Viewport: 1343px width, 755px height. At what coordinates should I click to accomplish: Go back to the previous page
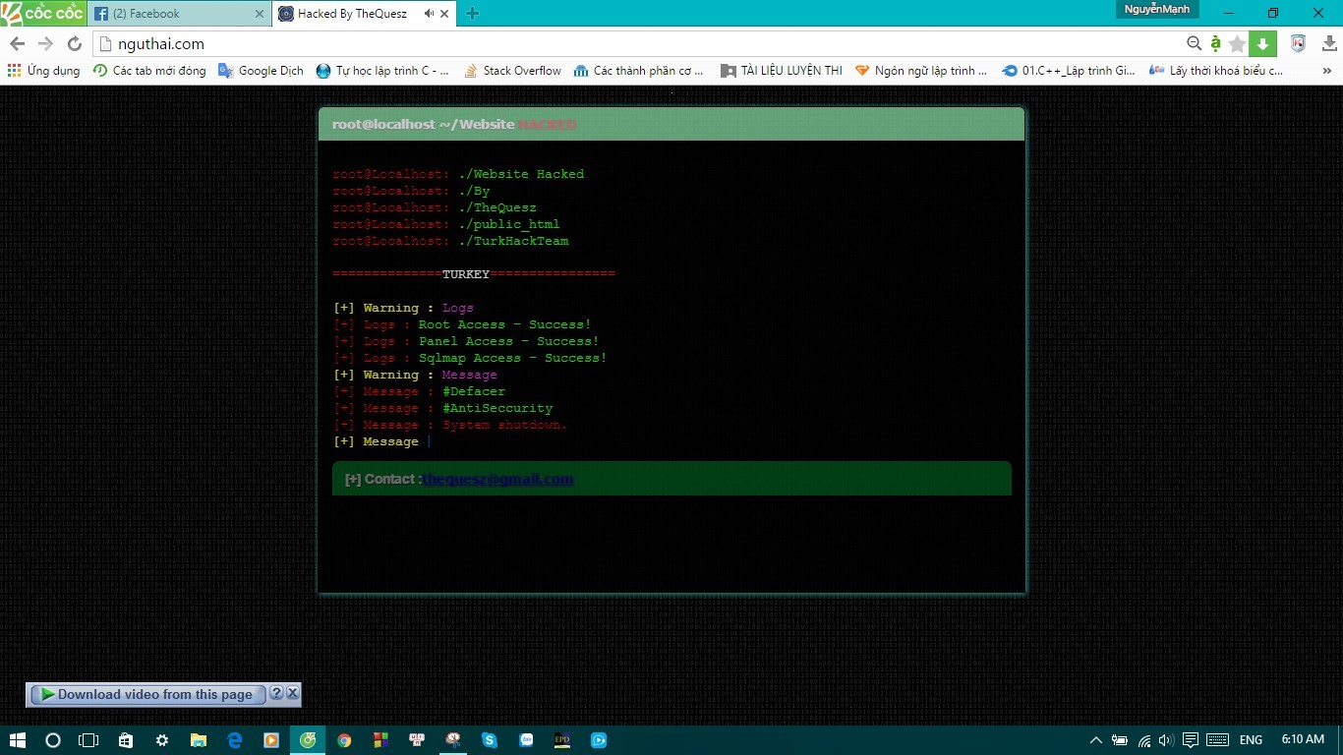(17, 44)
